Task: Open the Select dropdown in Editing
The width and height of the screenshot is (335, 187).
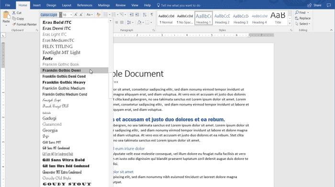Action: tap(303, 24)
